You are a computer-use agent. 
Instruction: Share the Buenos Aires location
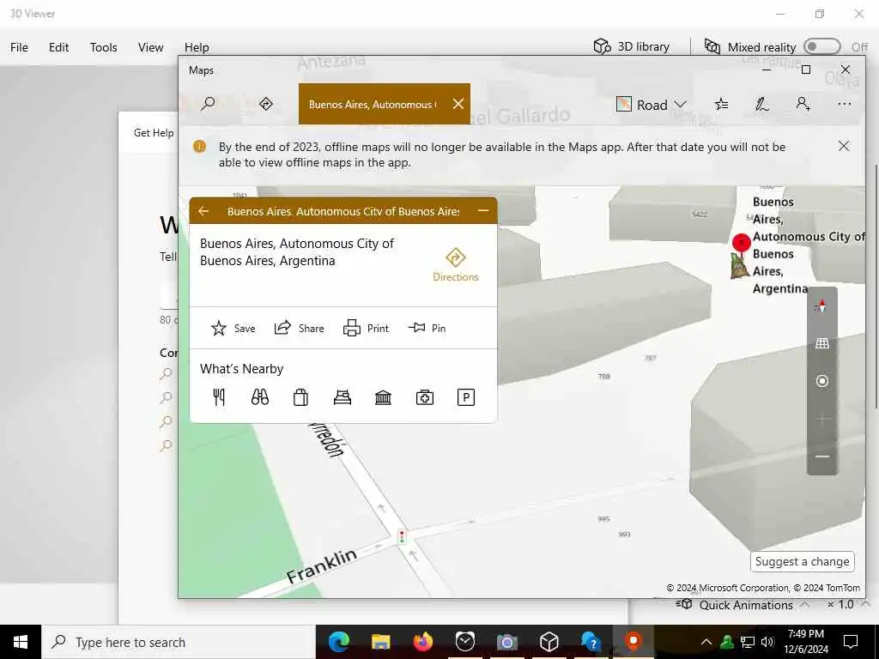(299, 328)
